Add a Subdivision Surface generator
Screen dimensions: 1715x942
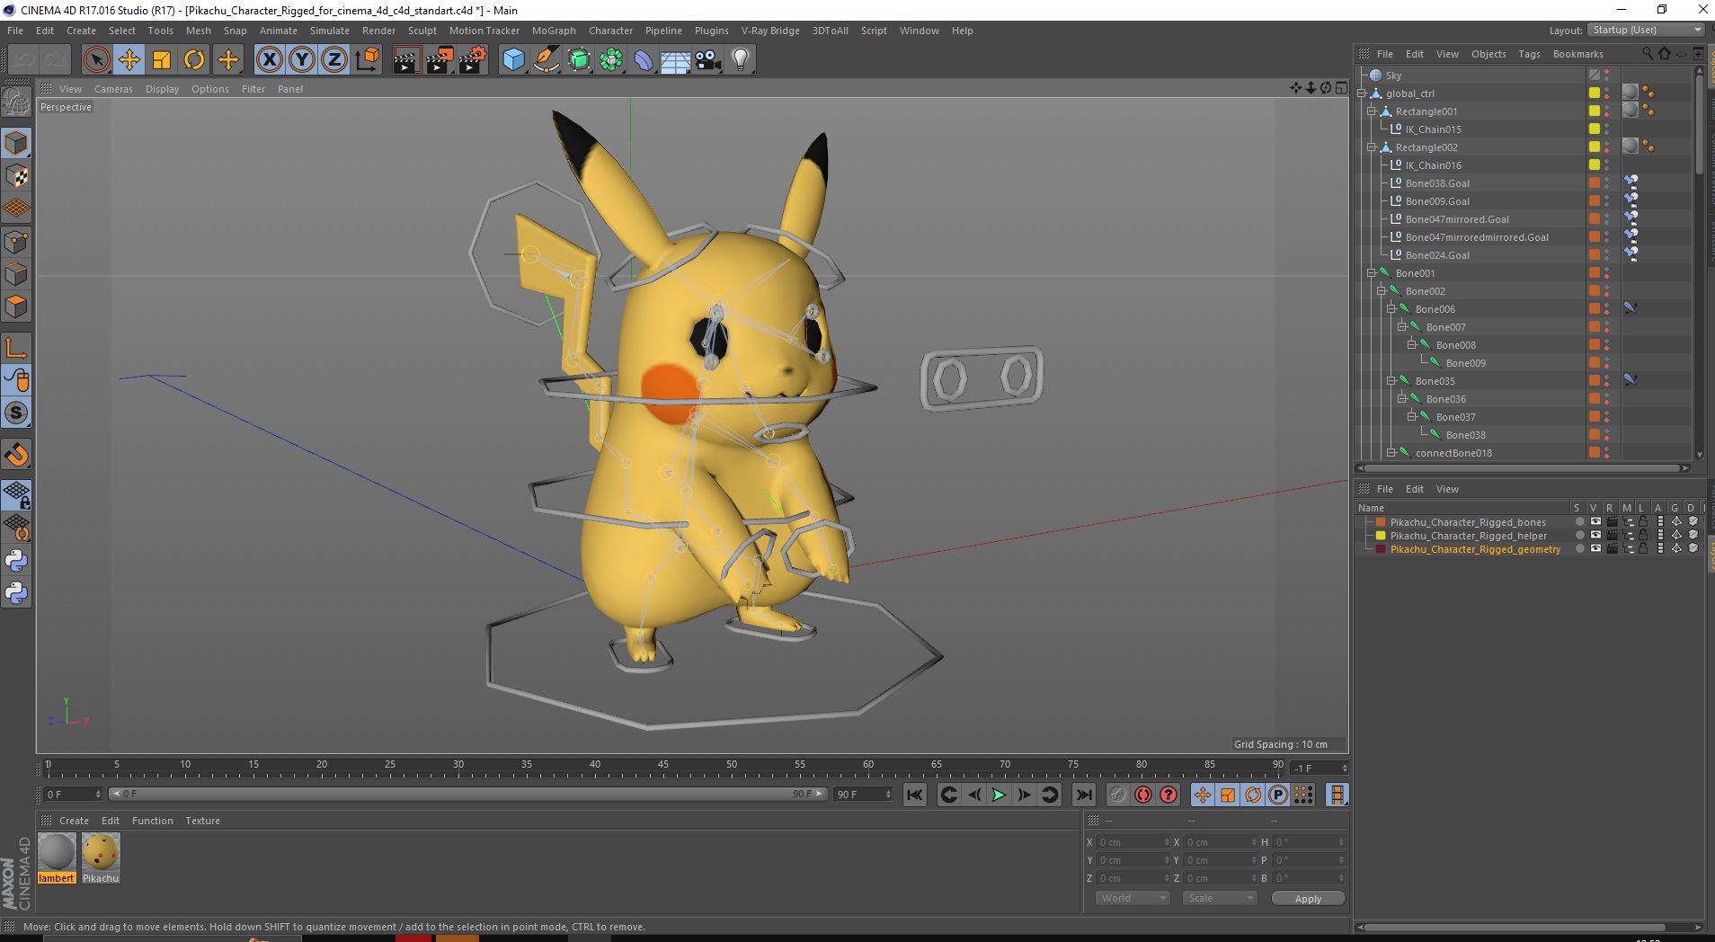click(x=579, y=60)
